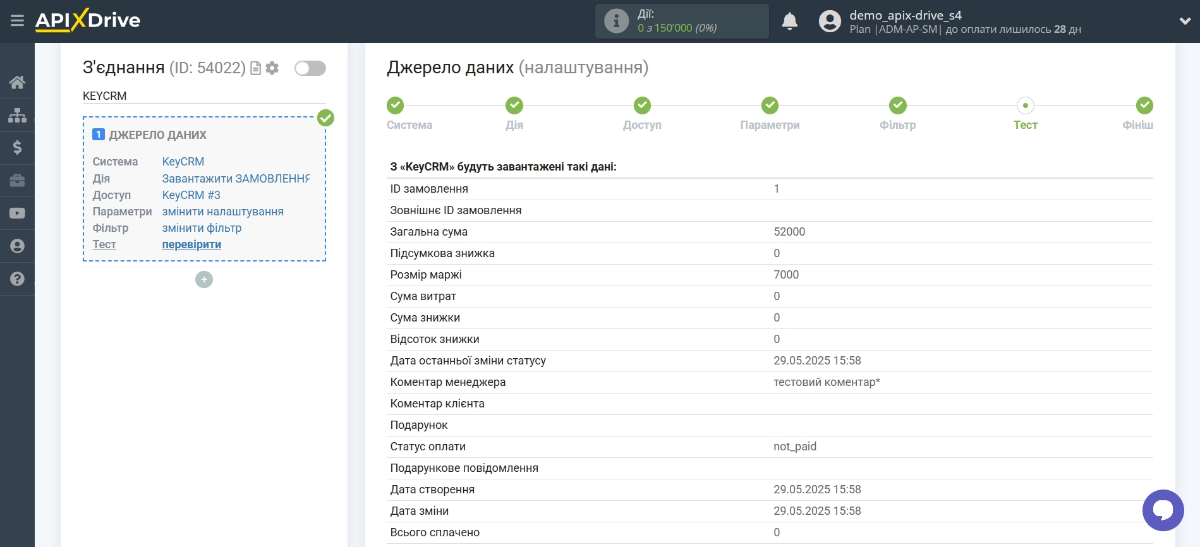
Task: Click змінити налаштування link
Action: pyautogui.click(x=222, y=212)
